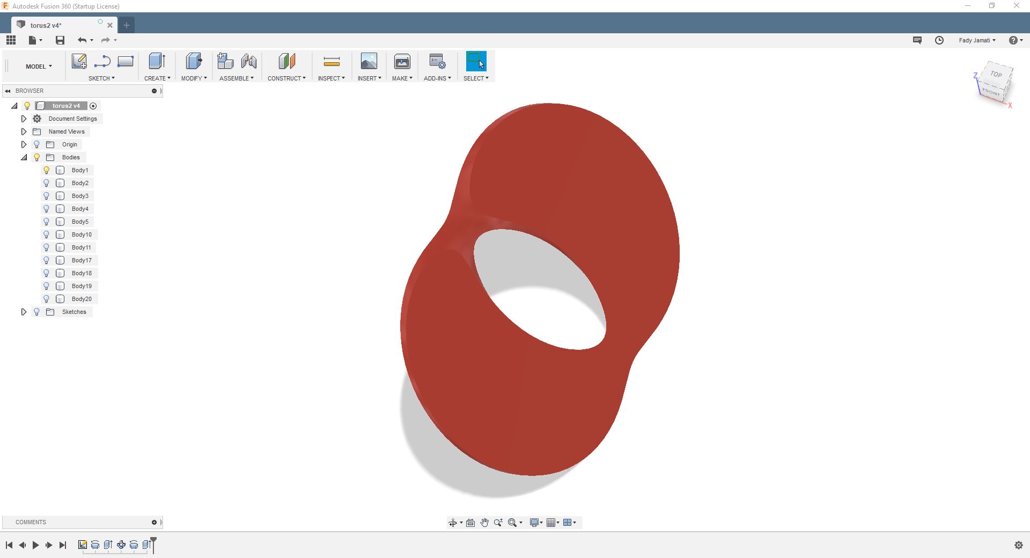Image resolution: width=1030 pixels, height=558 pixels.
Task: Open the CREATE menu
Action: (157, 78)
